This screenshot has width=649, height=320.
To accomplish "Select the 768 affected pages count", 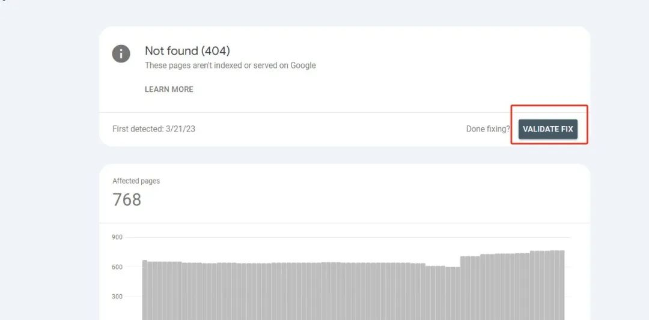I will 127,200.
